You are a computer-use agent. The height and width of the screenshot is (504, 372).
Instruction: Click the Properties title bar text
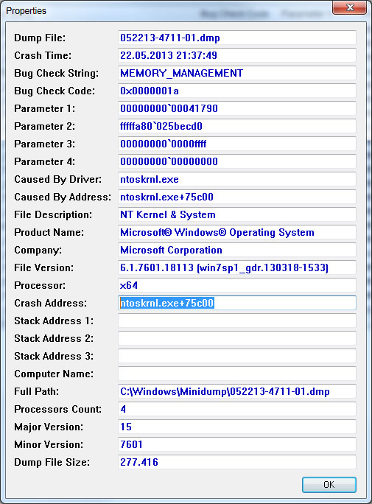[x=26, y=10]
